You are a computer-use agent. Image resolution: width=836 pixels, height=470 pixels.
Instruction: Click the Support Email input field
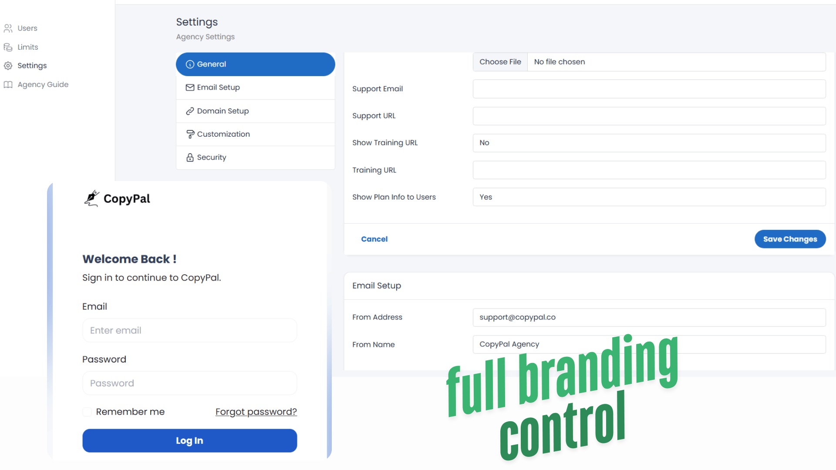click(x=649, y=89)
